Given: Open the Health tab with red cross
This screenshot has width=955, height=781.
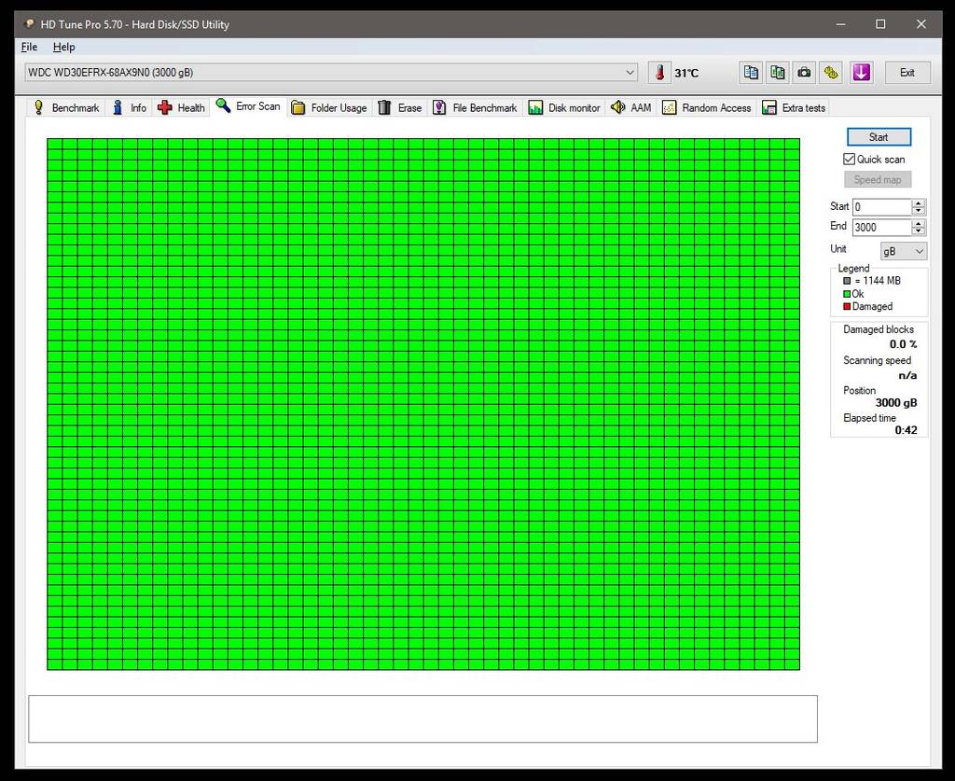Looking at the screenshot, I should coord(181,107).
